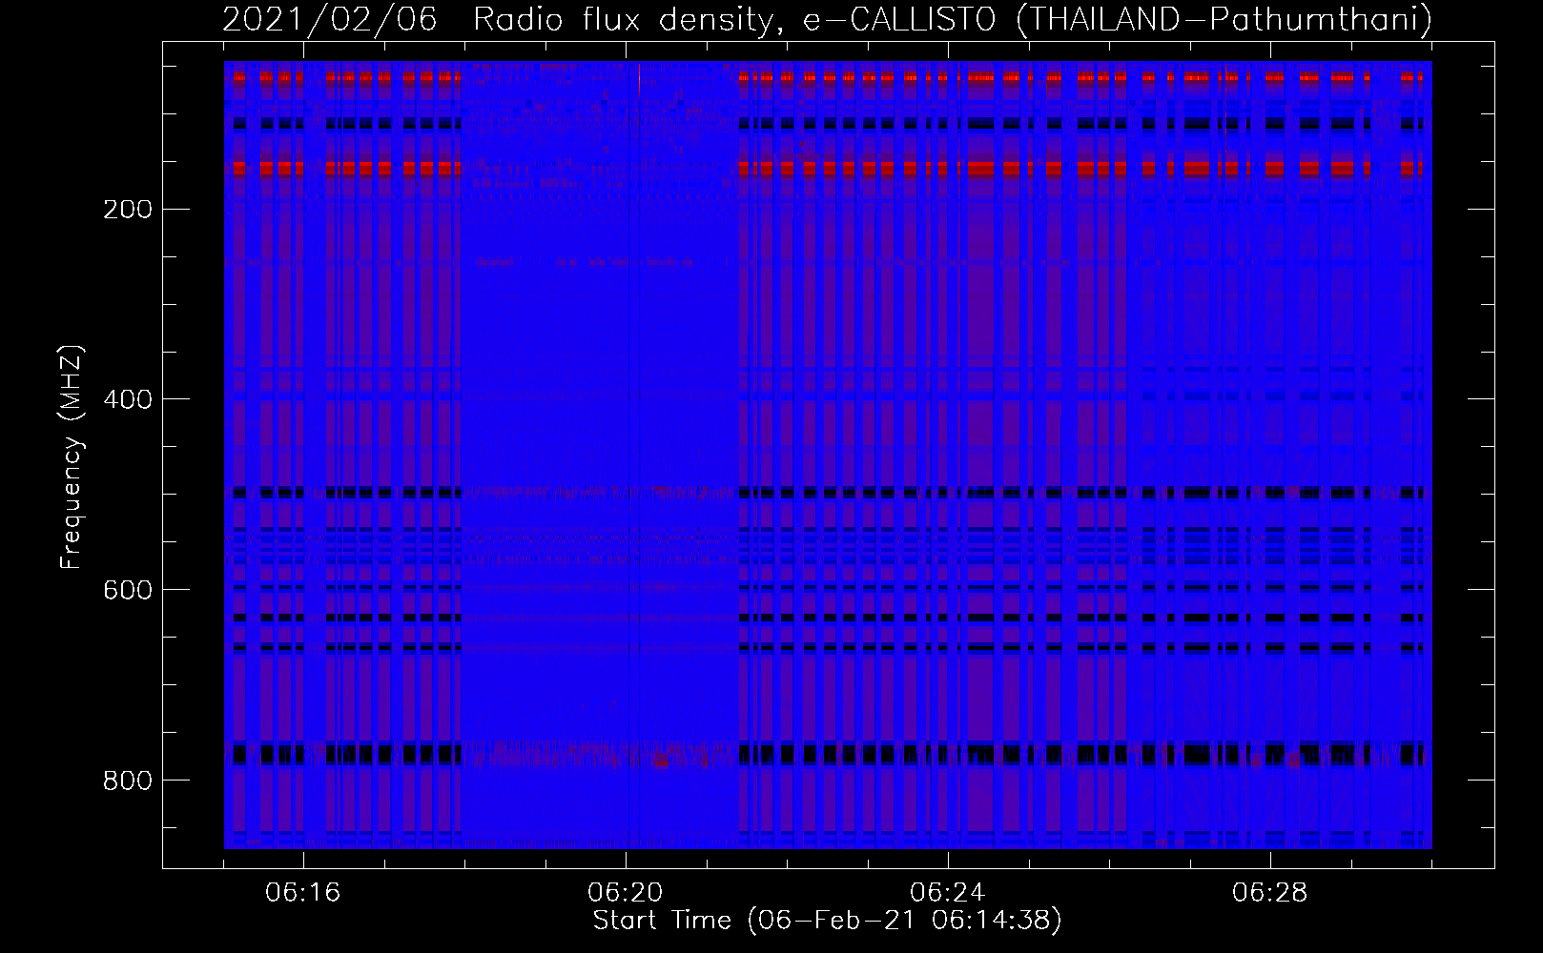Click the thin red vertical spike near 06:20
1543x953 pixels.
click(639, 80)
